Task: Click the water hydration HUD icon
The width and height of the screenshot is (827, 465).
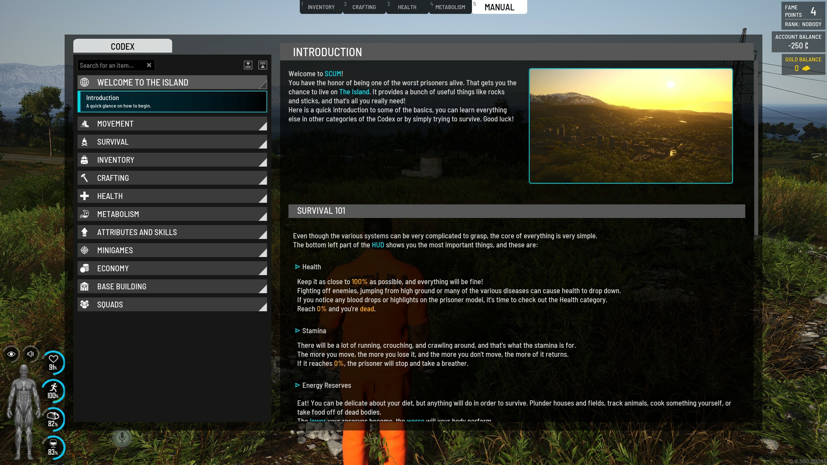Action: click(x=53, y=444)
